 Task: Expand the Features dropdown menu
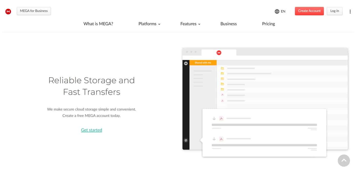tap(190, 24)
